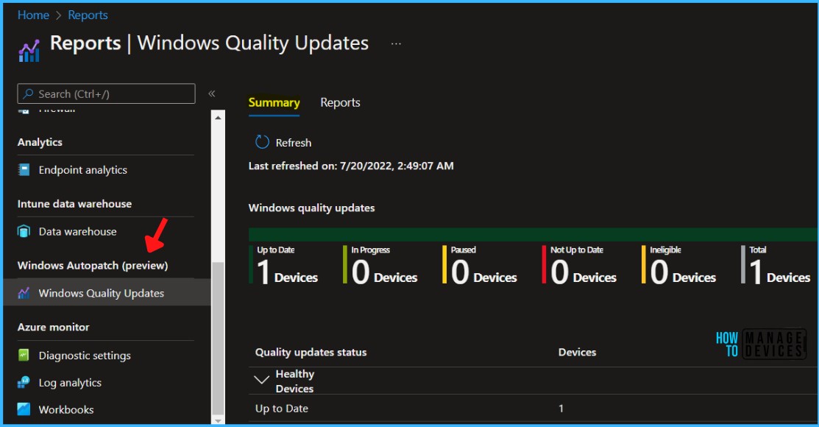Click the In Progress 0 Devices tile
Screen dimensions: 819x427
tap(380, 265)
